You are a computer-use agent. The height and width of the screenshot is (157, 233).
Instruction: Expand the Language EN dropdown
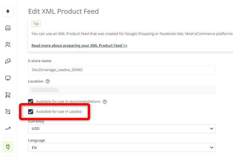point(122,147)
